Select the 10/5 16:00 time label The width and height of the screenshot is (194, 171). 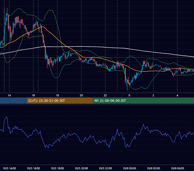coord(33,168)
